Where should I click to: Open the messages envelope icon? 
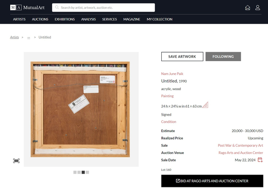[248, 8]
